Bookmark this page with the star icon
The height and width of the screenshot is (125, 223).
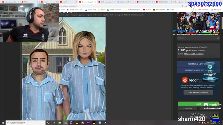(186, 6)
